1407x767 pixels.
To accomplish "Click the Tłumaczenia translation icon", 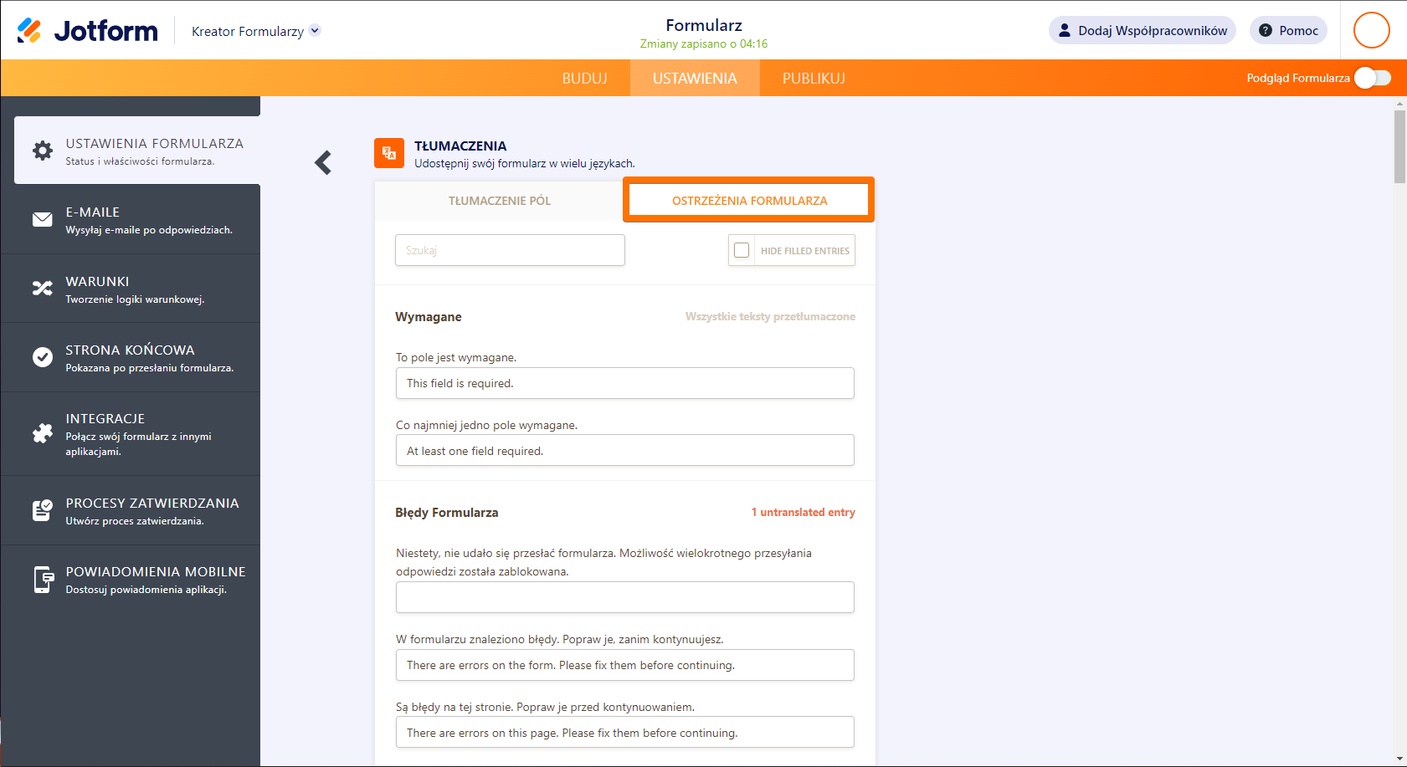I will (389, 153).
